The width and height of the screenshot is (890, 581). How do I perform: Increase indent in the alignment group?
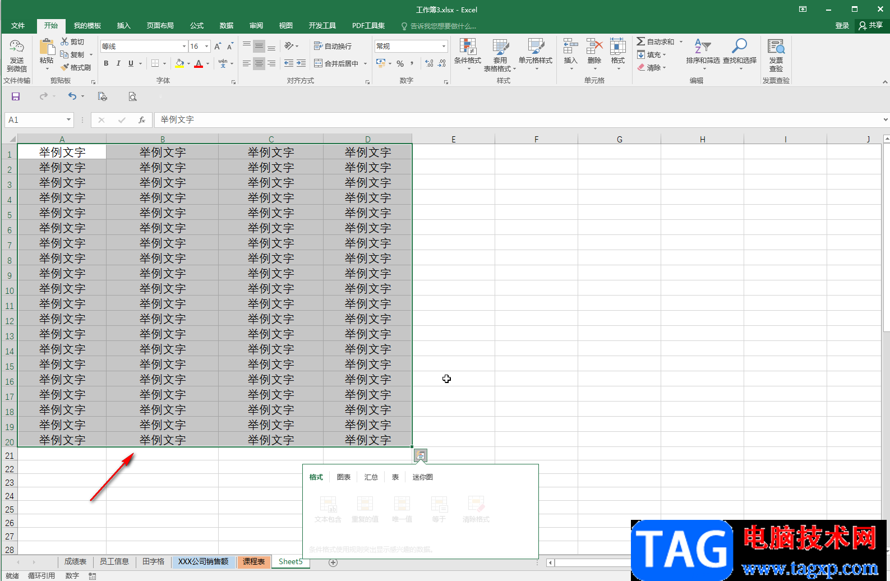click(x=301, y=63)
